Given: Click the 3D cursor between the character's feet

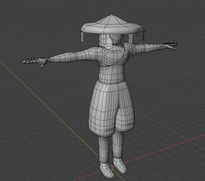Looking at the screenshot, I should tap(111, 168).
